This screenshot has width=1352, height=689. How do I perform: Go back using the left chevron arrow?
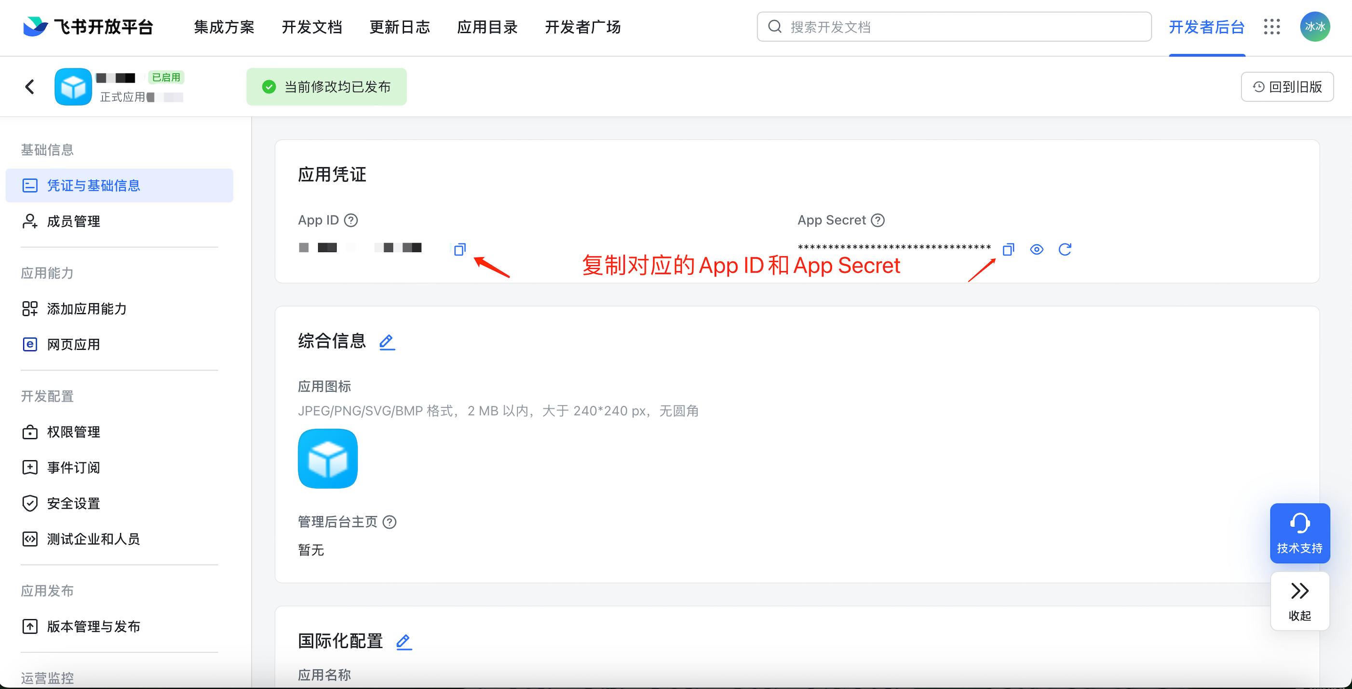click(30, 87)
